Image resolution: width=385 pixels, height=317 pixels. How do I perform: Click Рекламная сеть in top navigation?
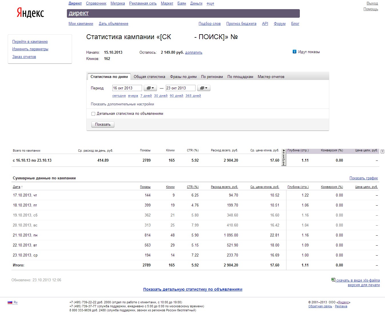143,3
